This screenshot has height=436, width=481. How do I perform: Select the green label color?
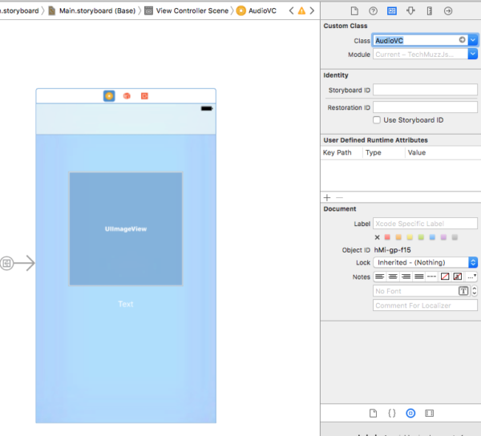coord(421,237)
